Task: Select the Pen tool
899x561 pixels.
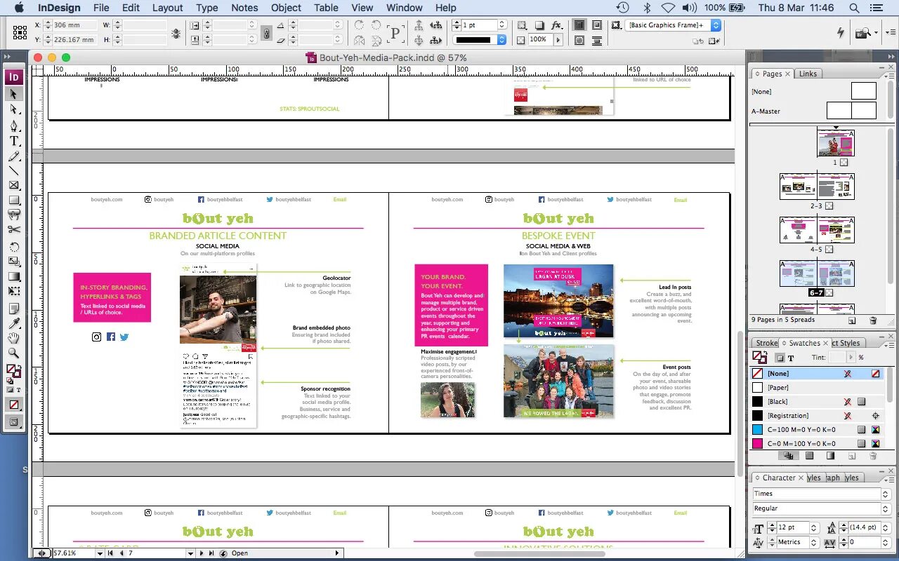Action: click(14, 126)
